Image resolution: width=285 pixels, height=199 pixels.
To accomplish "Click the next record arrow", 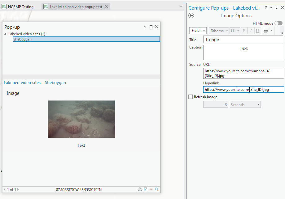I will (18, 189).
